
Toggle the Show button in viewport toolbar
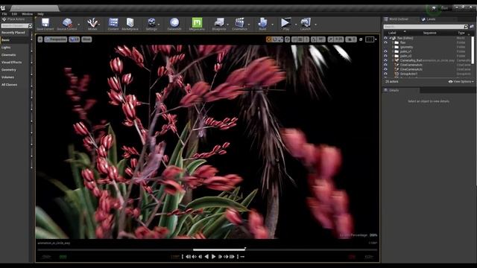(86, 39)
